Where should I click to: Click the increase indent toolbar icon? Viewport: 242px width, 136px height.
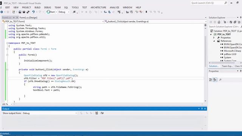(x=131, y=12)
